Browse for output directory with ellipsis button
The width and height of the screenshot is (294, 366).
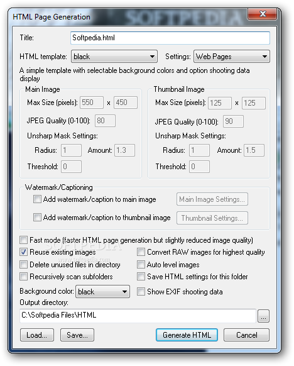pos(263,316)
